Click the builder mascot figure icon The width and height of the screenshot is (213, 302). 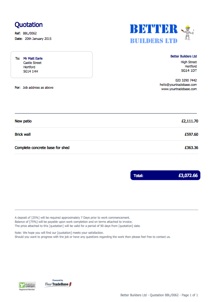tap(188, 32)
